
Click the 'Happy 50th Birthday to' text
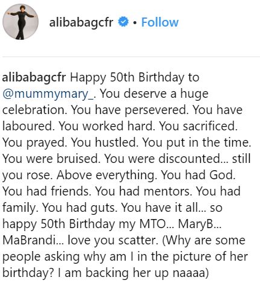coord(135,78)
